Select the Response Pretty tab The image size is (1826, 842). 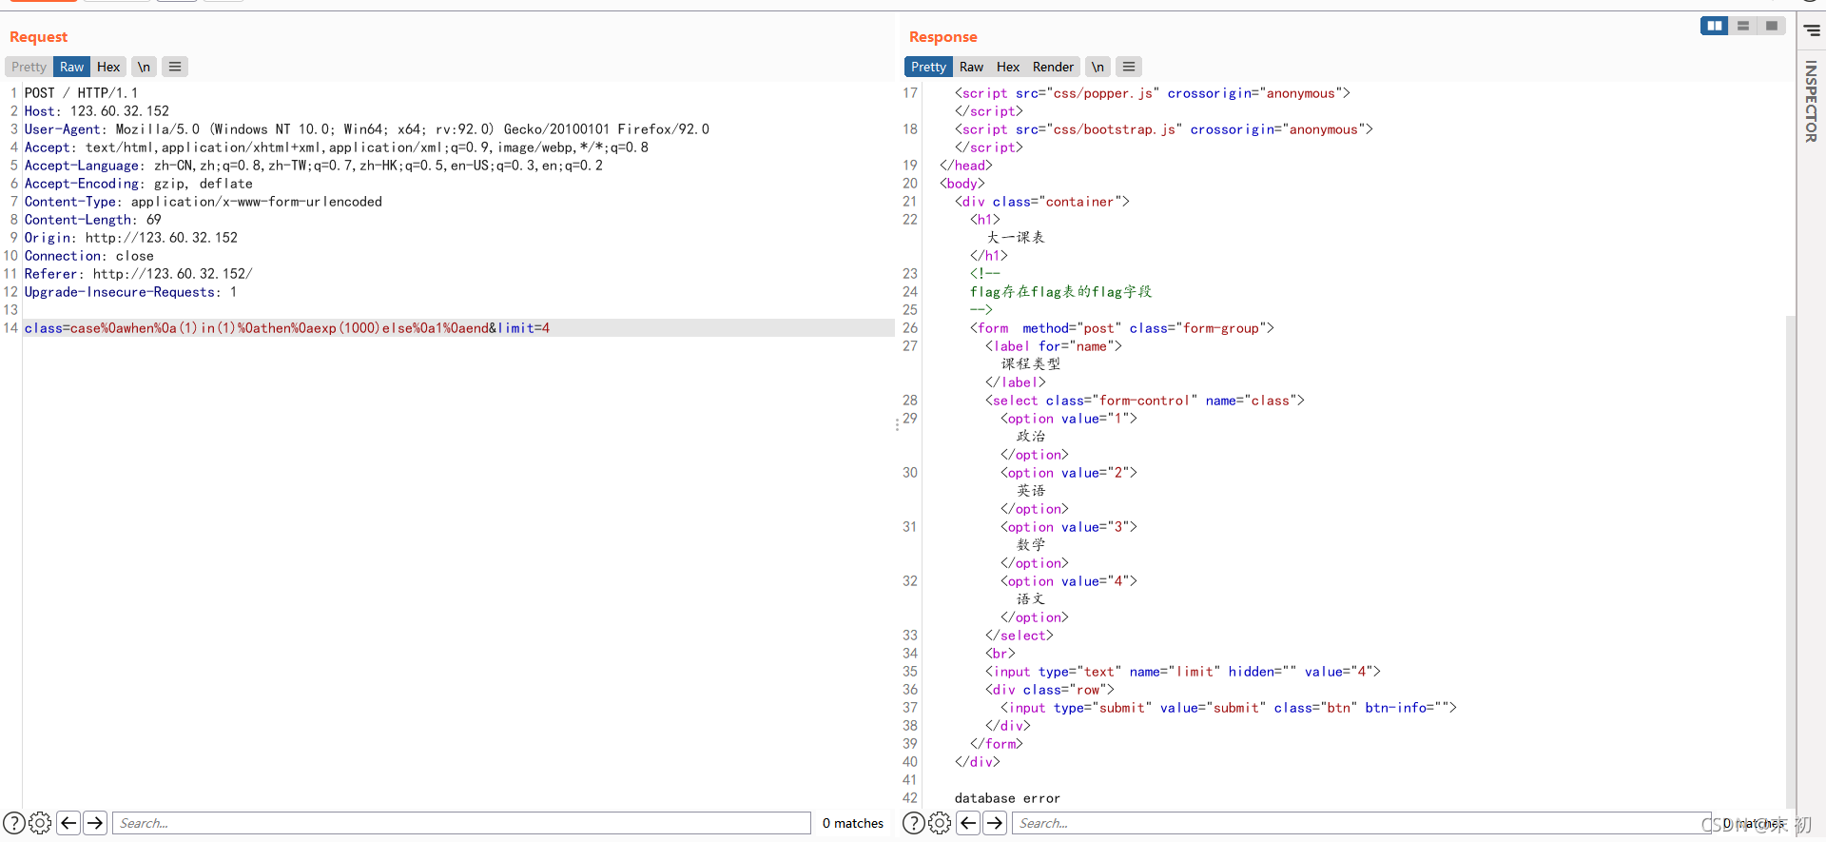[x=928, y=67]
